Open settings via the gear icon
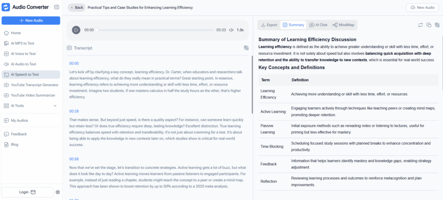Viewport: 443px width, 200px height. click(58, 192)
